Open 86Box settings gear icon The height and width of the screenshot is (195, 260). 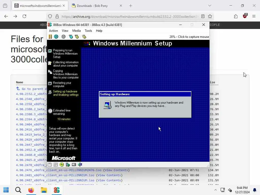point(84,37)
